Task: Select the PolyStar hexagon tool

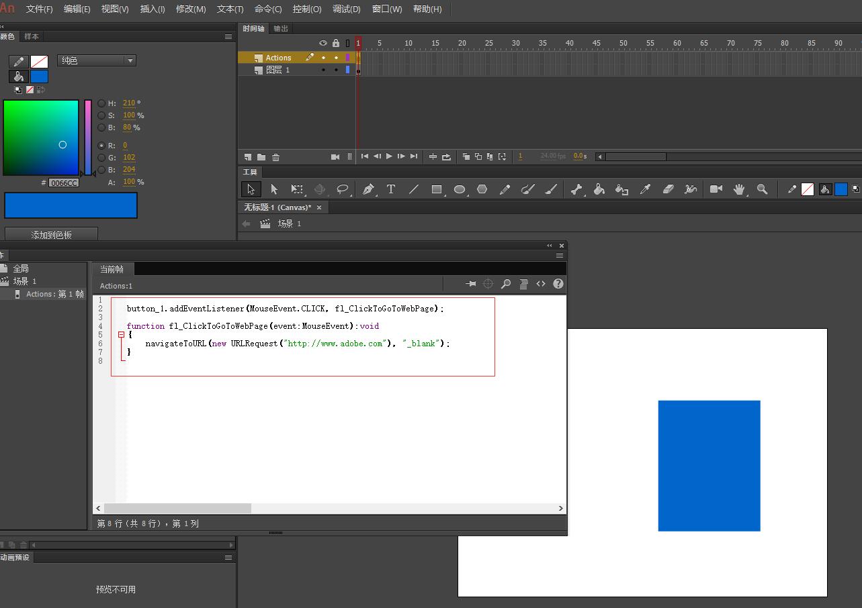Action: click(482, 189)
